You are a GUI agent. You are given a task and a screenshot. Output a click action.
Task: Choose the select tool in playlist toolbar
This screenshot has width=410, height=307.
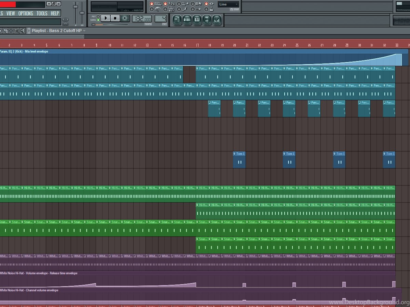[11, 31]
